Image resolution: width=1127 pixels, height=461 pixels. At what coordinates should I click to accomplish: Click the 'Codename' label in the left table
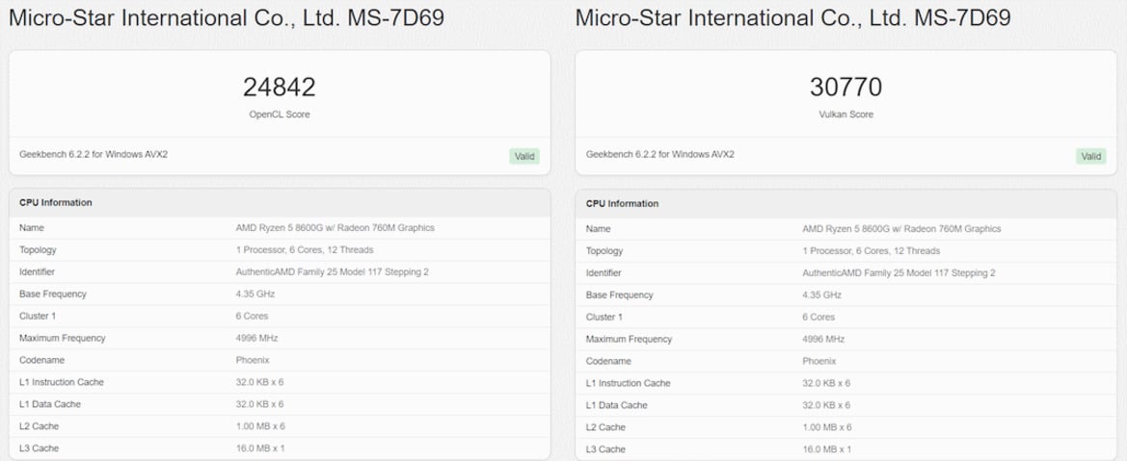click(41, 360)
